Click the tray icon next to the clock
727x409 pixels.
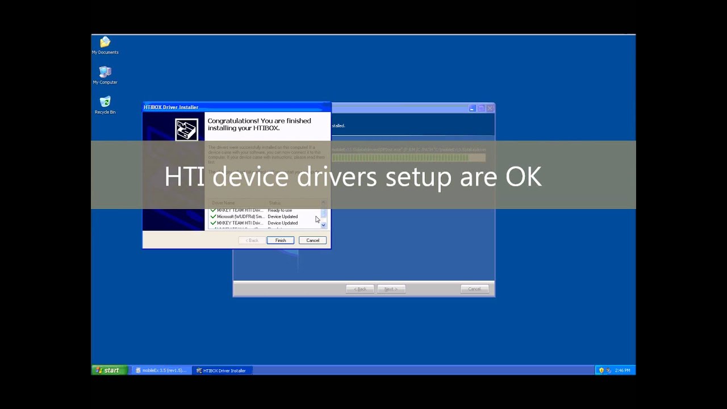point(608,370)
